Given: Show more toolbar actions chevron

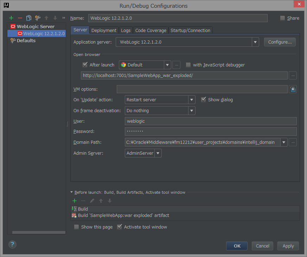Looking at the screenshot, I should 64,18.
